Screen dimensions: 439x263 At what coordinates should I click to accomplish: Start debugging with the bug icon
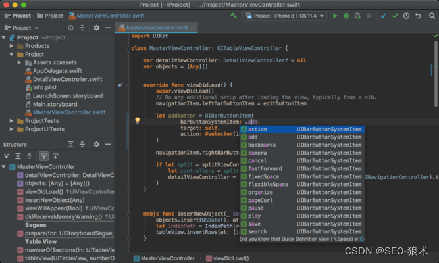tap(346, 16)
